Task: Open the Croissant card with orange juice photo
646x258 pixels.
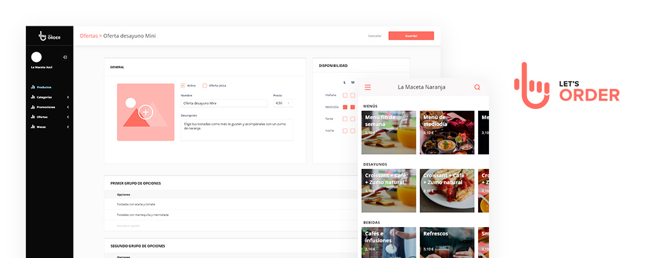Action: tap(389, 190)
